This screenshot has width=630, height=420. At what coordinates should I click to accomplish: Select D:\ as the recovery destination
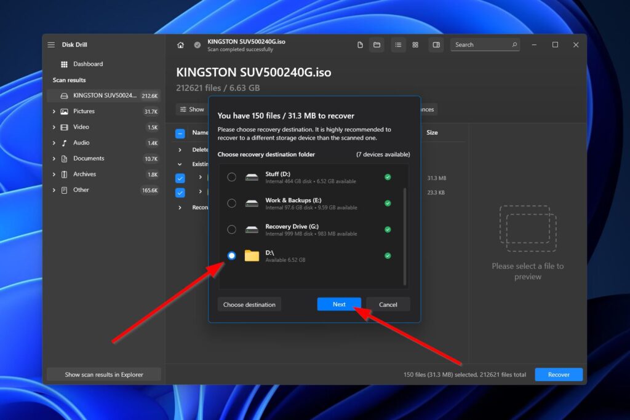tap(232, 255)
